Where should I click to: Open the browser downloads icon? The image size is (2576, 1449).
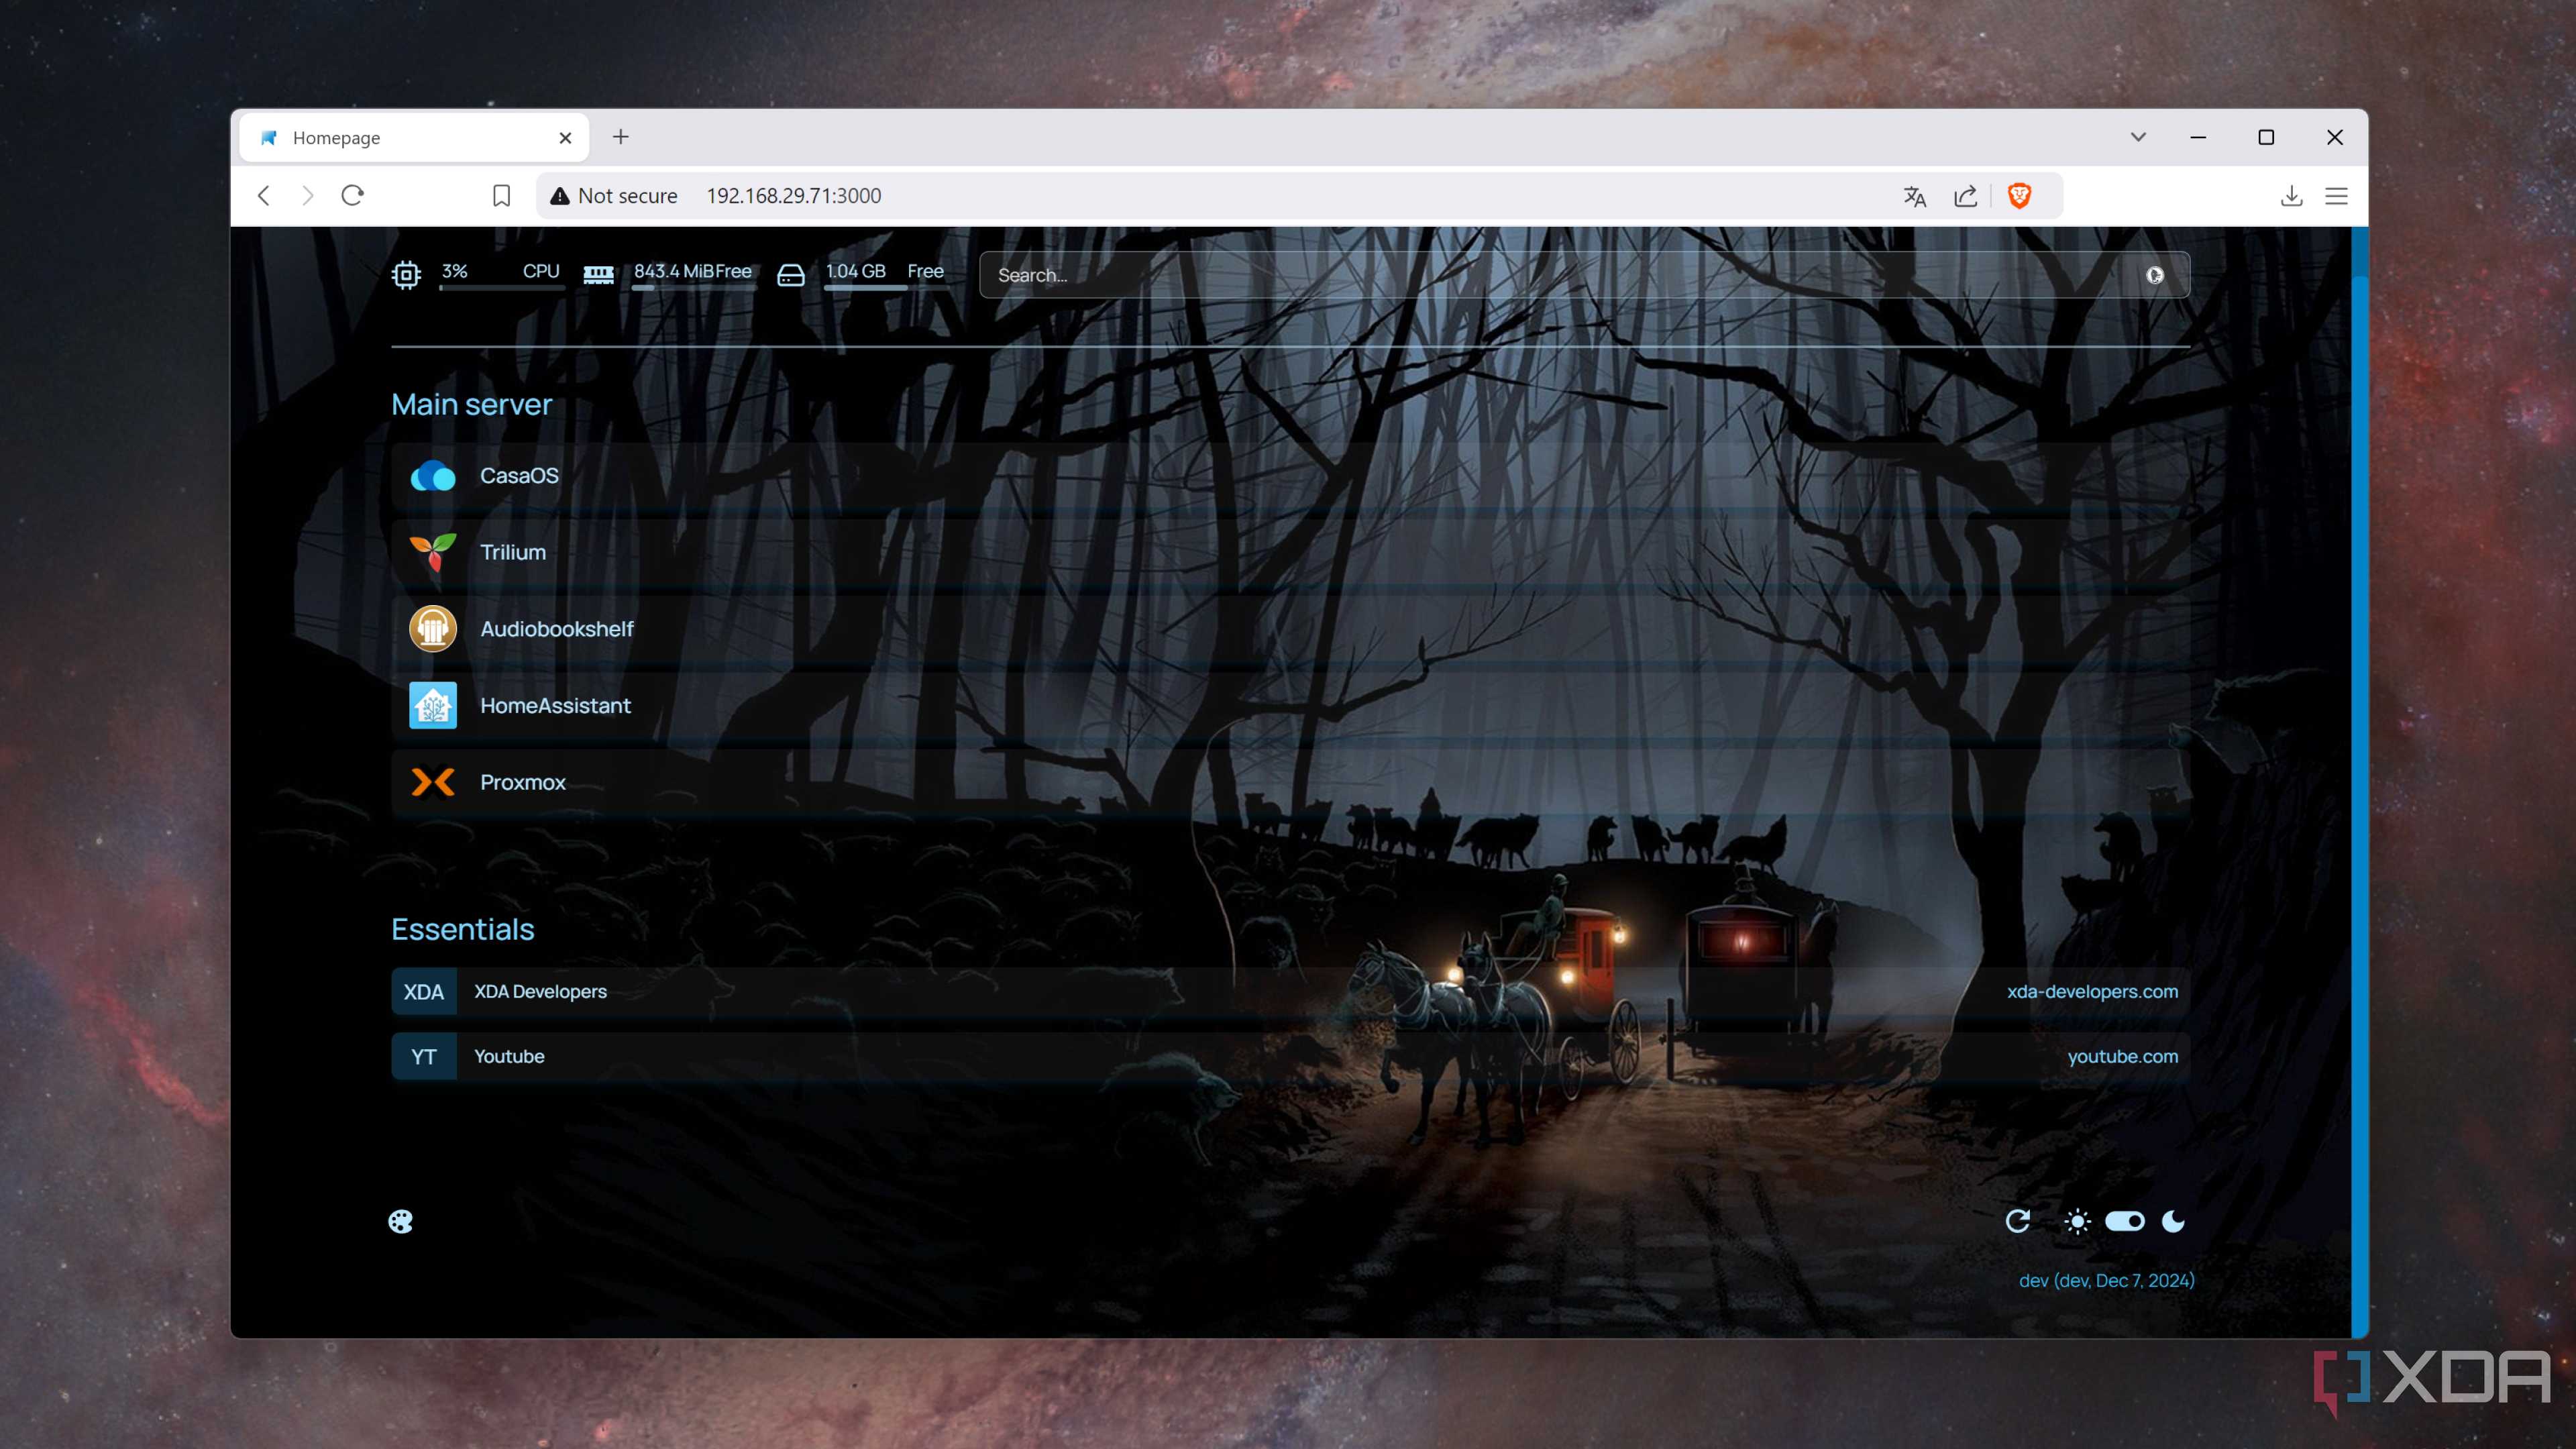tap(2292, 196)
